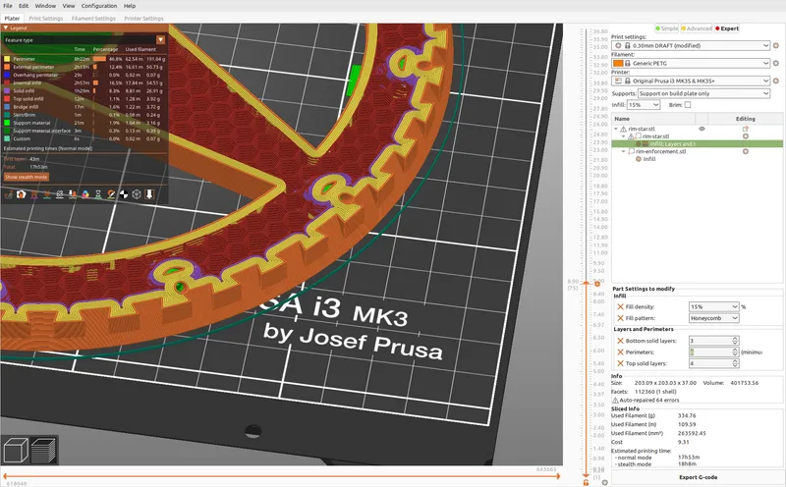
Task: Switch to Print Settings tab
Action: click(x=46, y=19)
